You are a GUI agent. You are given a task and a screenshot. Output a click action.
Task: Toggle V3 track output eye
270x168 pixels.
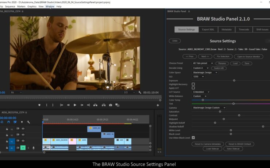pyautogui.click(x=23, y=129)
